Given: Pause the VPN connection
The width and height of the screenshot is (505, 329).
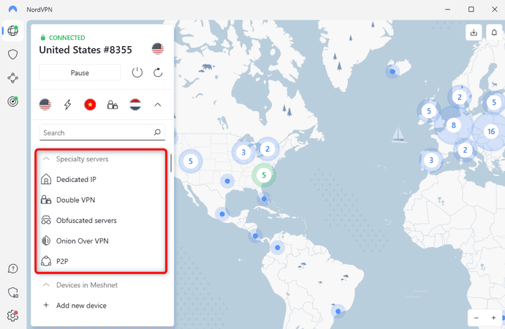Looking at the screenshot, I should point(80,73).
